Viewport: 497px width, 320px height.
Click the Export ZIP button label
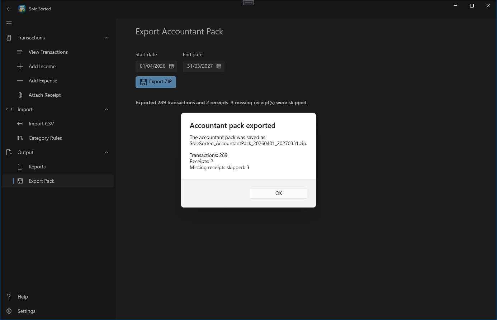[x=160, y=82]
